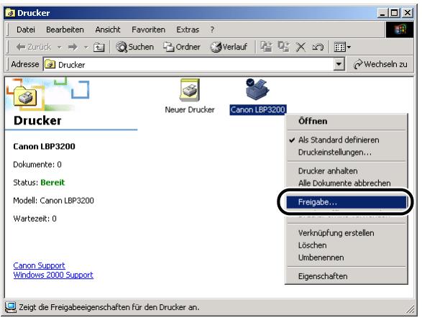Click the Wartezeit: 0 text
Screen dimensions: 422x318
35,219
